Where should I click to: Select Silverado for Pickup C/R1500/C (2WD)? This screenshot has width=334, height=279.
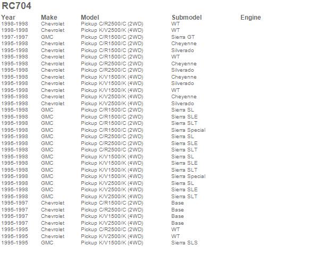tap(182, 50)
